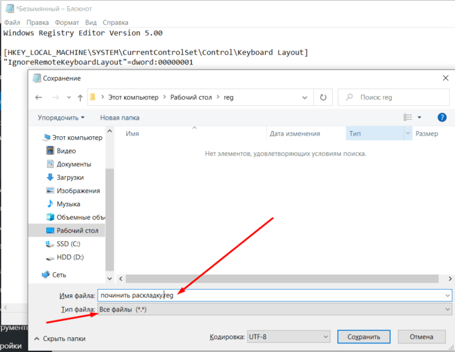This screenshot has height=352, width=455.
Task: Click the horizontal scrollbar left arrow
Action: [x=121, y=279]
